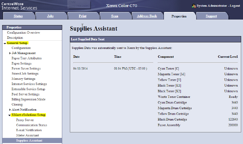Screen dimensions: 243x144
Task: Click the Fuser Assembly level 200000
Action: point(233,125)
